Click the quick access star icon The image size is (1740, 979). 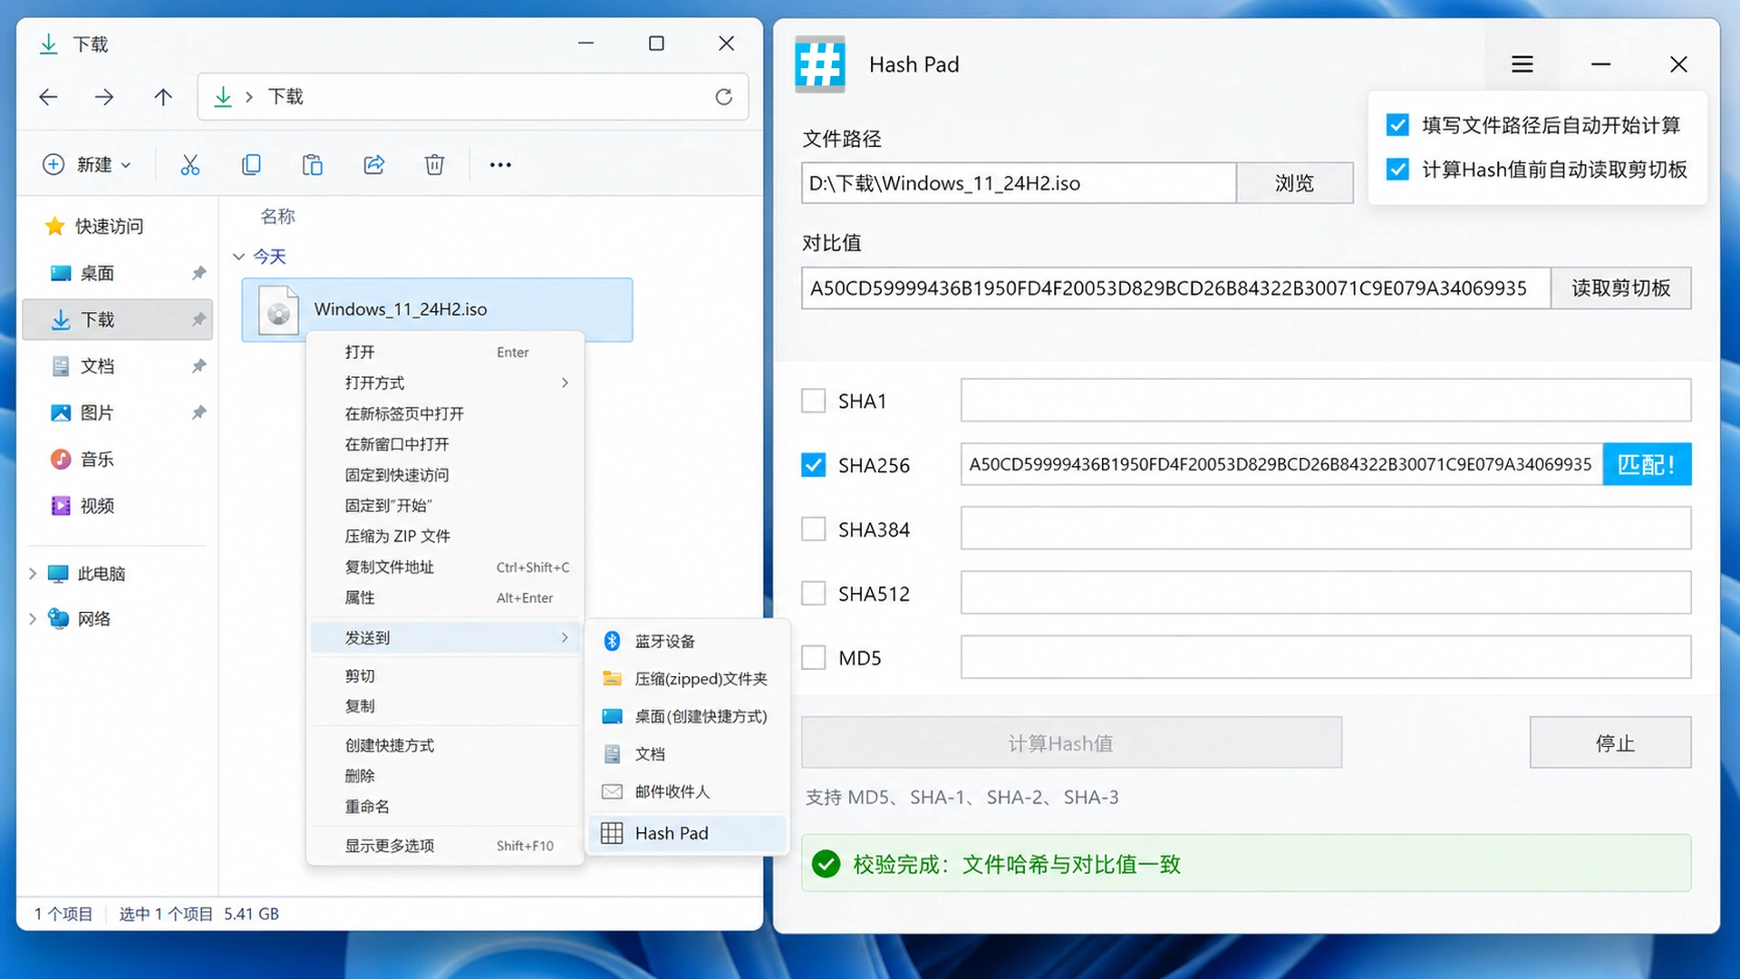pyautogui.click(x=55, y=226)
